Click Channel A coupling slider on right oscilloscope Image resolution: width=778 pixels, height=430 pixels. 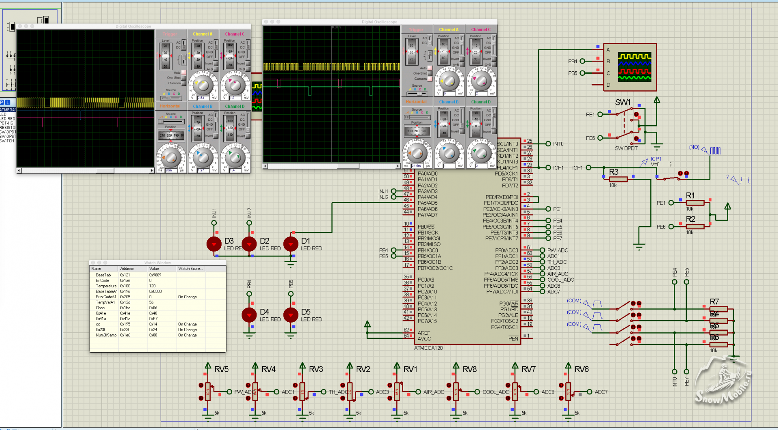tap(462, 45)
